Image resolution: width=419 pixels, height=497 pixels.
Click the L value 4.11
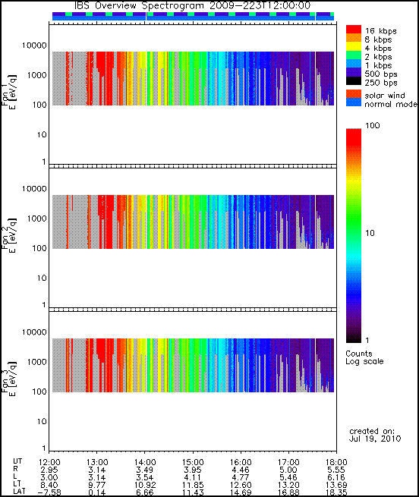[193, 477]
